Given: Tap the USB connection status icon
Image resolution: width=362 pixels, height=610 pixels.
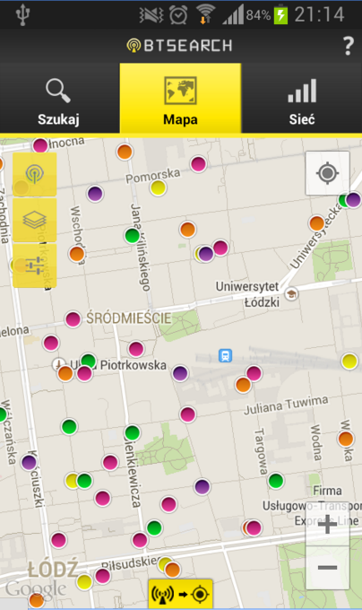Looking at the screenshot, I should pyautogui.click(x=22, y=14).
